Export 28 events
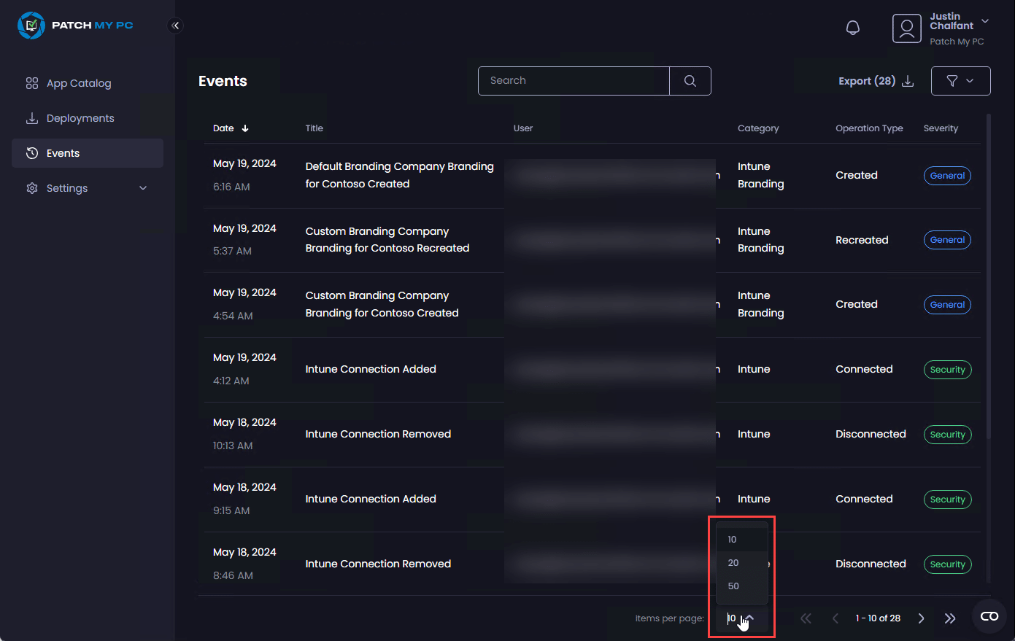1015x641 pixels. click(876, 81)
